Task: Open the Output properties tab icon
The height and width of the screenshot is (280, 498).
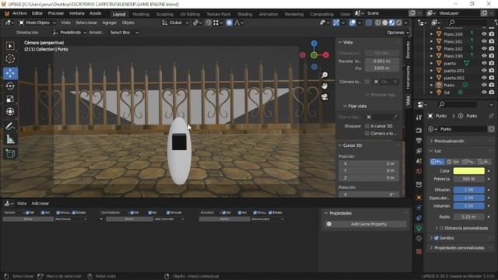Action: click(419, 141)
